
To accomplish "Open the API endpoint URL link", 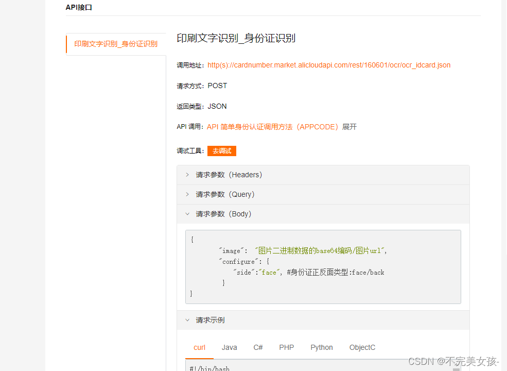I will click(329, 65).
